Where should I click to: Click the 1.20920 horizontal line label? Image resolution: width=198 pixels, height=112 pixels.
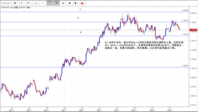(x=185, y=10)
